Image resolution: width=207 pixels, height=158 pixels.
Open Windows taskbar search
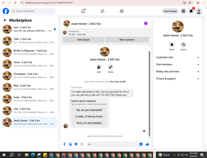coord(12,155)
